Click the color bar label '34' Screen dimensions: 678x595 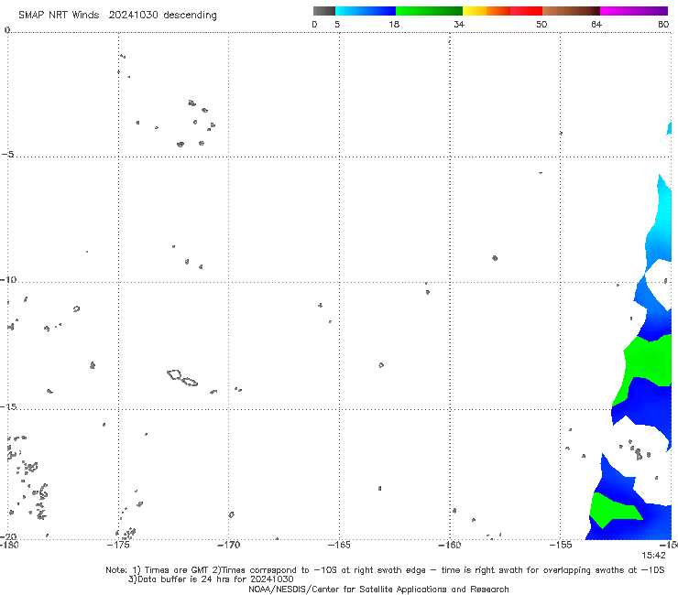pos(459,24)
